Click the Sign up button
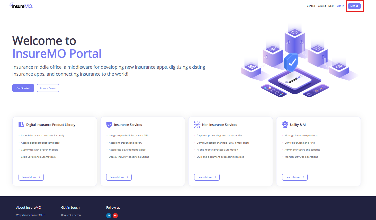 [354, 6]
